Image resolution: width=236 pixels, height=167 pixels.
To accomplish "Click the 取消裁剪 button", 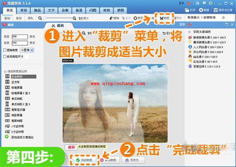I will (x=110, y=160).
